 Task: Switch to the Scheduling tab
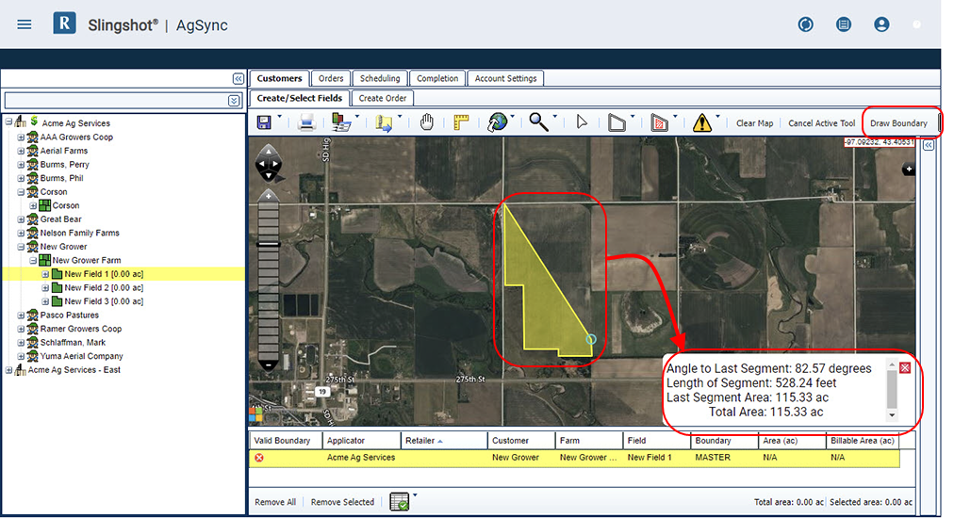pyautogui.click(x=380, y=78)
